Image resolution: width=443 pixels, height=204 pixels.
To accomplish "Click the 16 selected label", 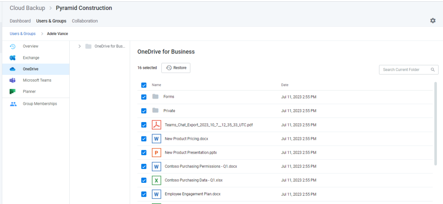I will pos(147,68).
